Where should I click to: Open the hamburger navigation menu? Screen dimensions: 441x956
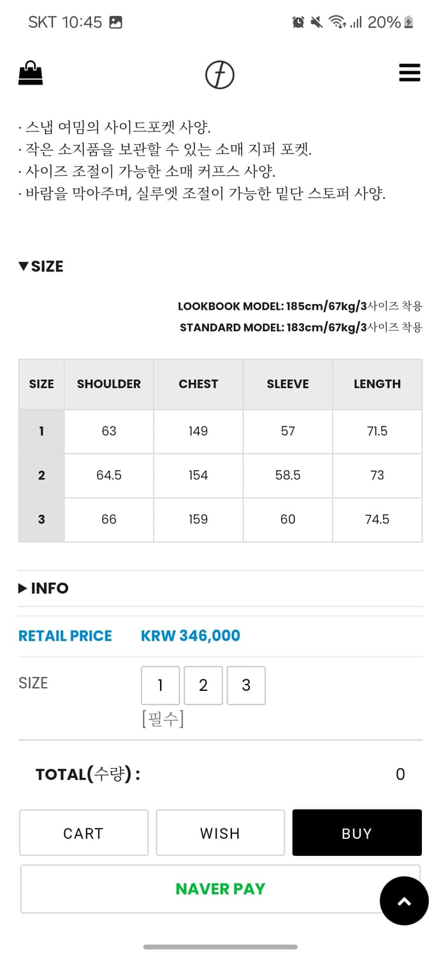tap(410, 72)
